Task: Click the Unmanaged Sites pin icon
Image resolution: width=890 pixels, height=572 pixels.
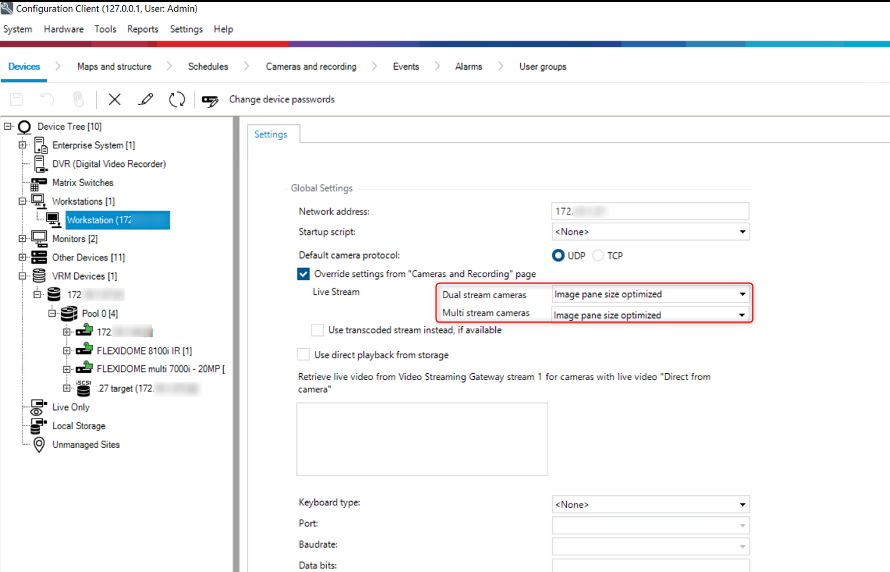Action: [39, 445]
